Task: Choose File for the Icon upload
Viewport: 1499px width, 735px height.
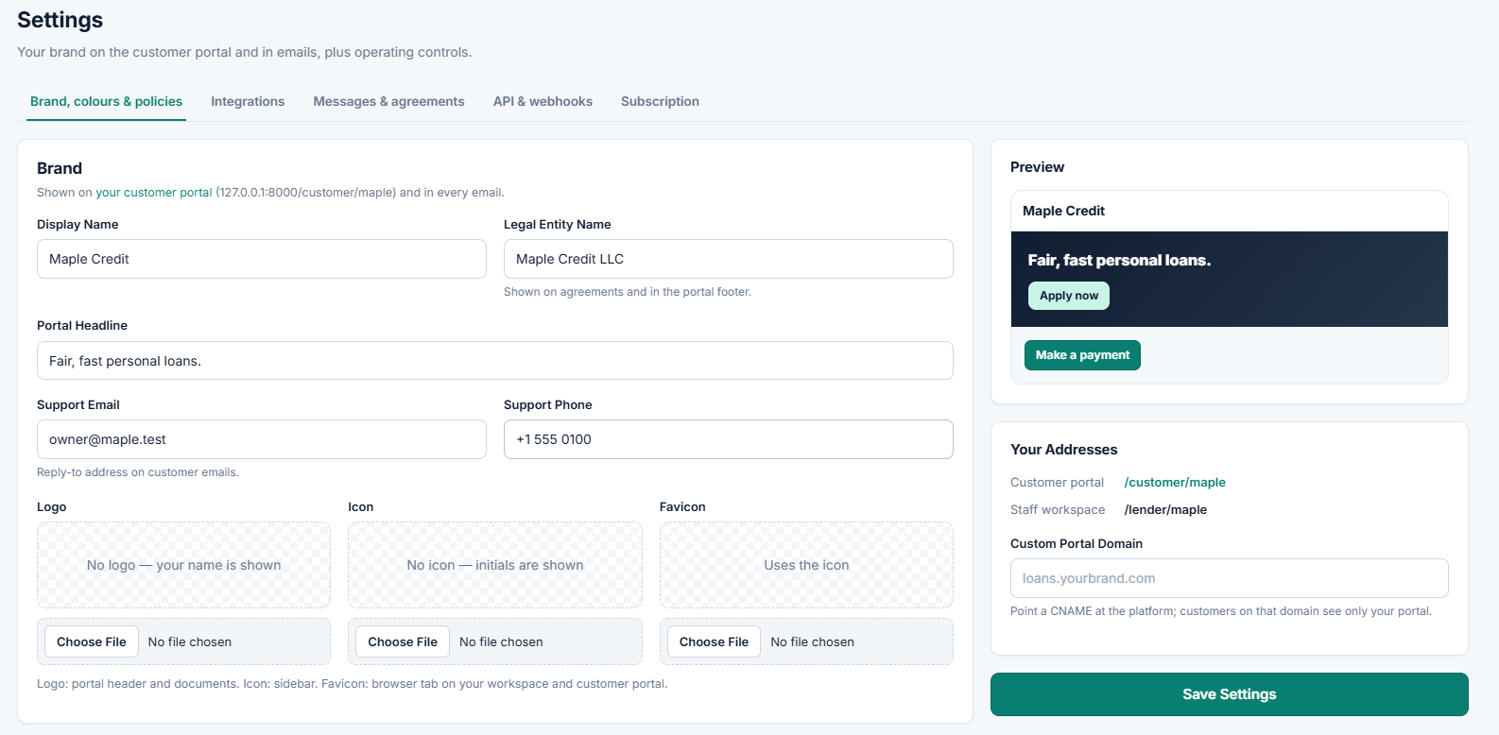Action: (403, 641)
